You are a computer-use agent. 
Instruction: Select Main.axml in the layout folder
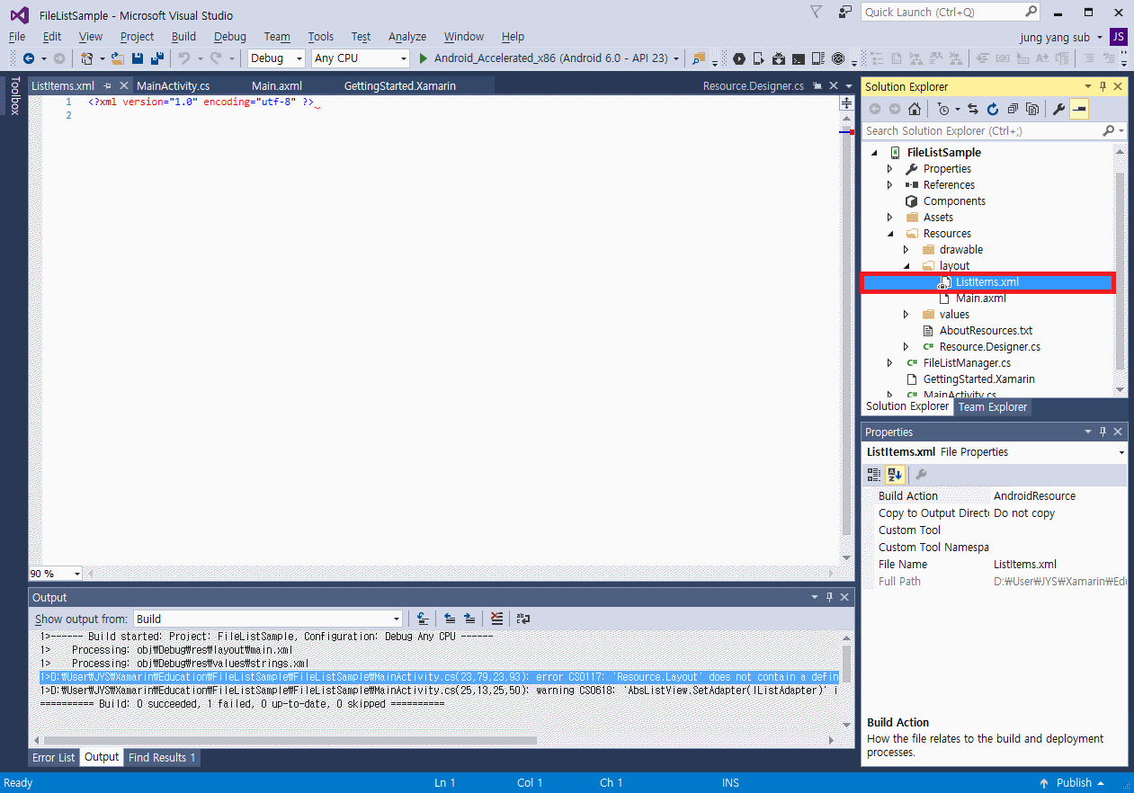[981, 298]
